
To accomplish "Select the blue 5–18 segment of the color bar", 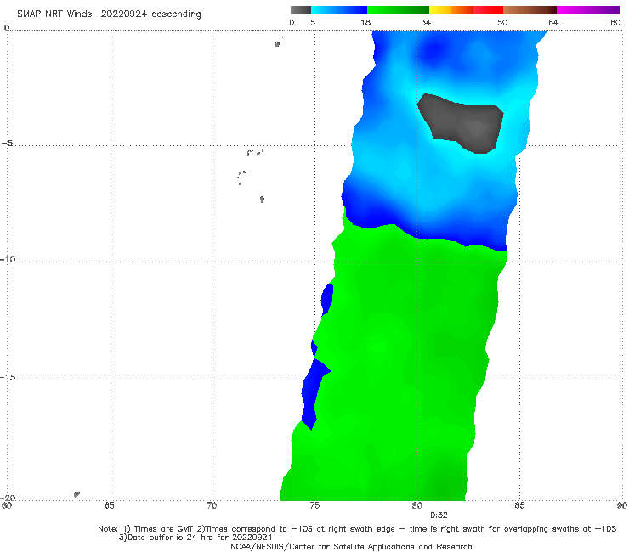I will click(339, 10).
